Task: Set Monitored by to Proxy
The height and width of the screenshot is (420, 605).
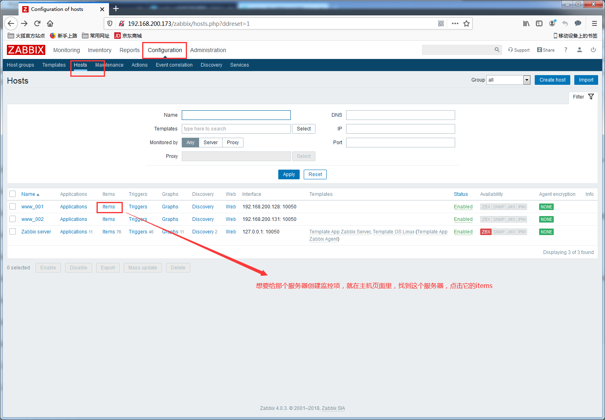Action: click(233, 143)
